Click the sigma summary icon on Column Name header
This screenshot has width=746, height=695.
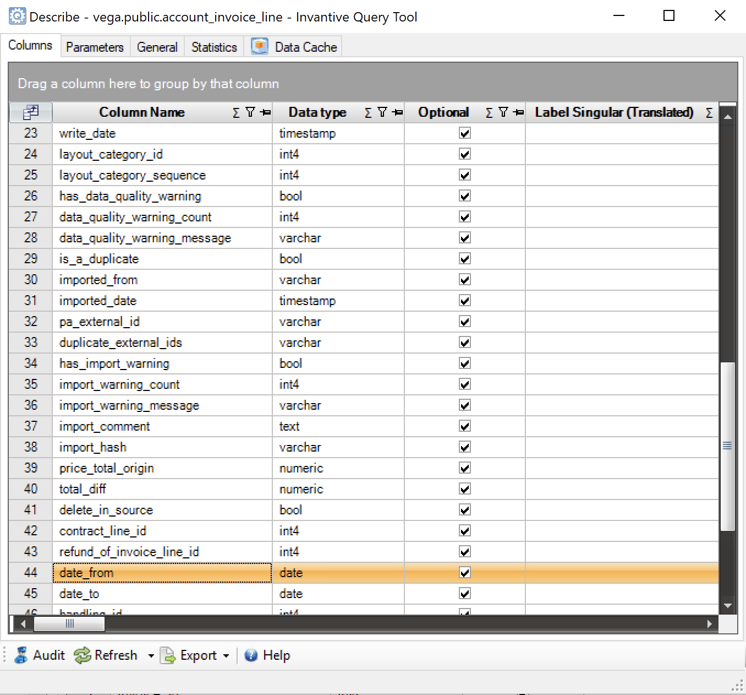pos(235,112)
